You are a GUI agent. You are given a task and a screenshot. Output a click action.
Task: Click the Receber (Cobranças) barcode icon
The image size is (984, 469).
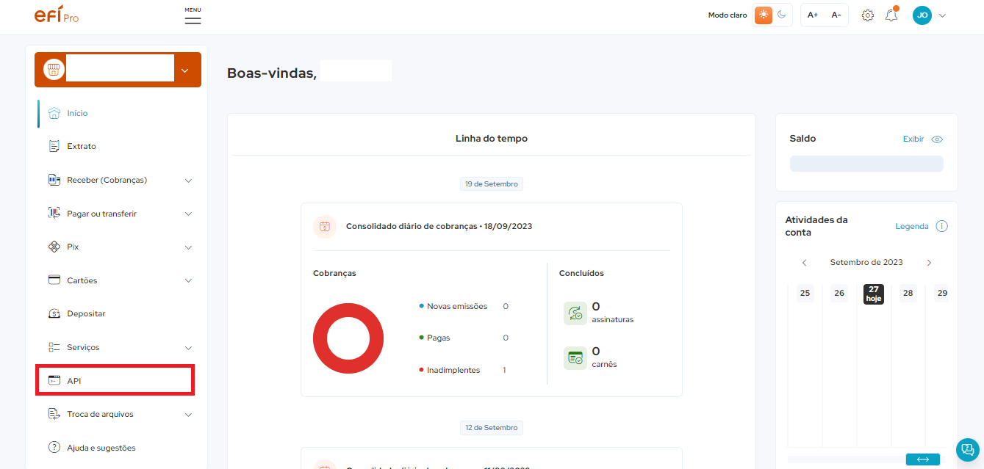(x=54, y=180)
